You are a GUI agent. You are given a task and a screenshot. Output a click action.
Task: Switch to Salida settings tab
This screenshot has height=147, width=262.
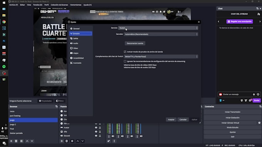tap(81, 38)
